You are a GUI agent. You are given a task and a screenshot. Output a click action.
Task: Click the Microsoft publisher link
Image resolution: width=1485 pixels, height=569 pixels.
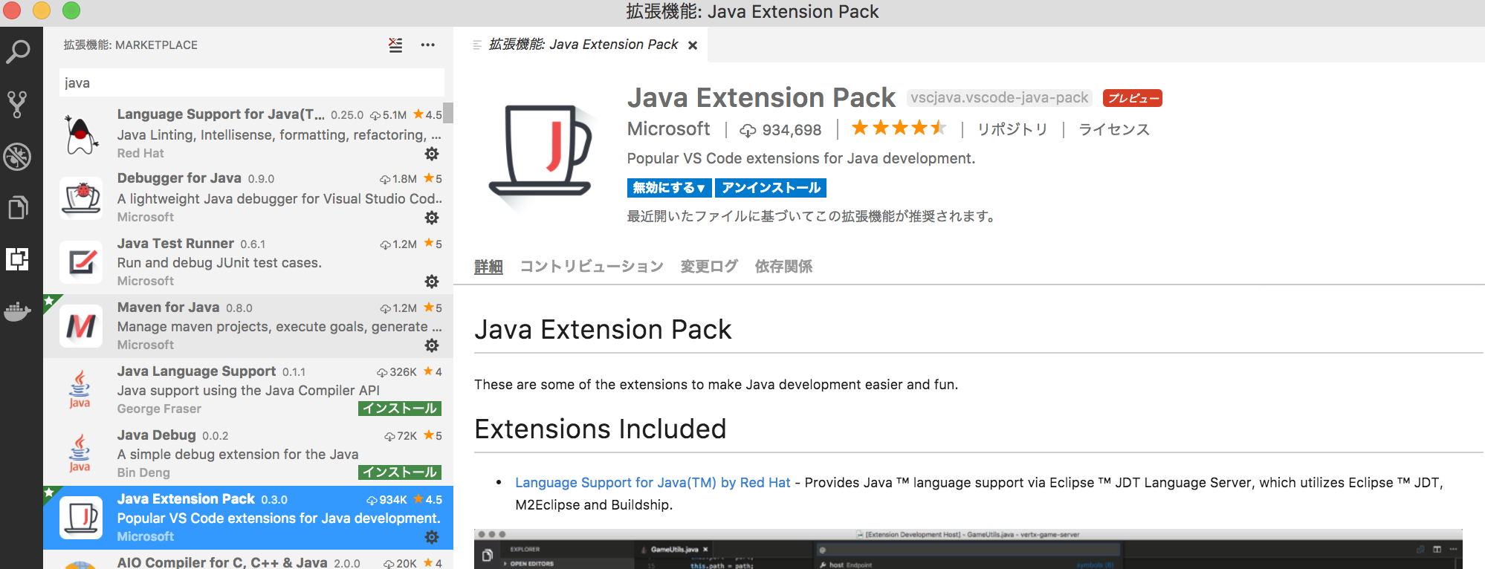pos(669,129)
